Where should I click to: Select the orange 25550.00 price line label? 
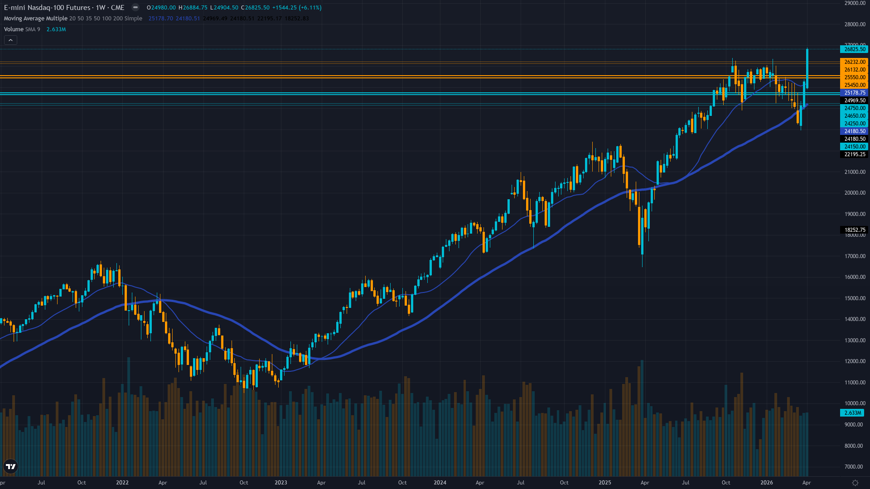tap(855, 77)
